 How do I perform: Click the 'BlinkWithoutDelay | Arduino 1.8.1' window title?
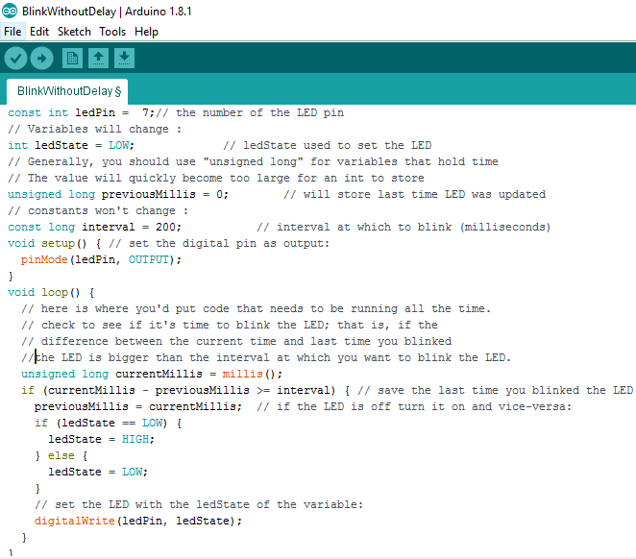[107, 12]
